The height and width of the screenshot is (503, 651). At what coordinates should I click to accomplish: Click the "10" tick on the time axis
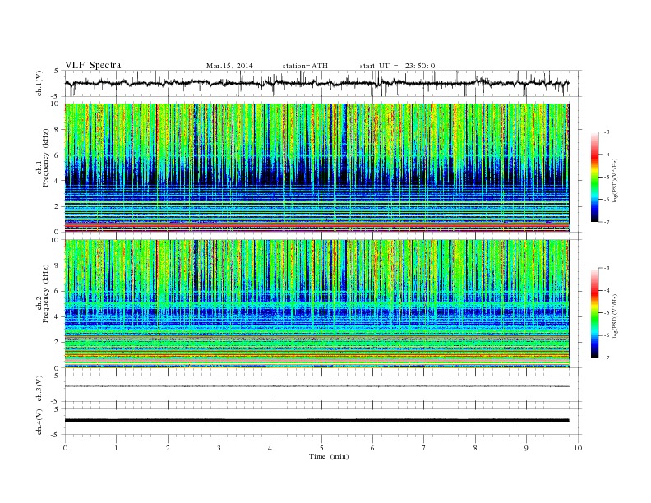(x=578, y=448)
